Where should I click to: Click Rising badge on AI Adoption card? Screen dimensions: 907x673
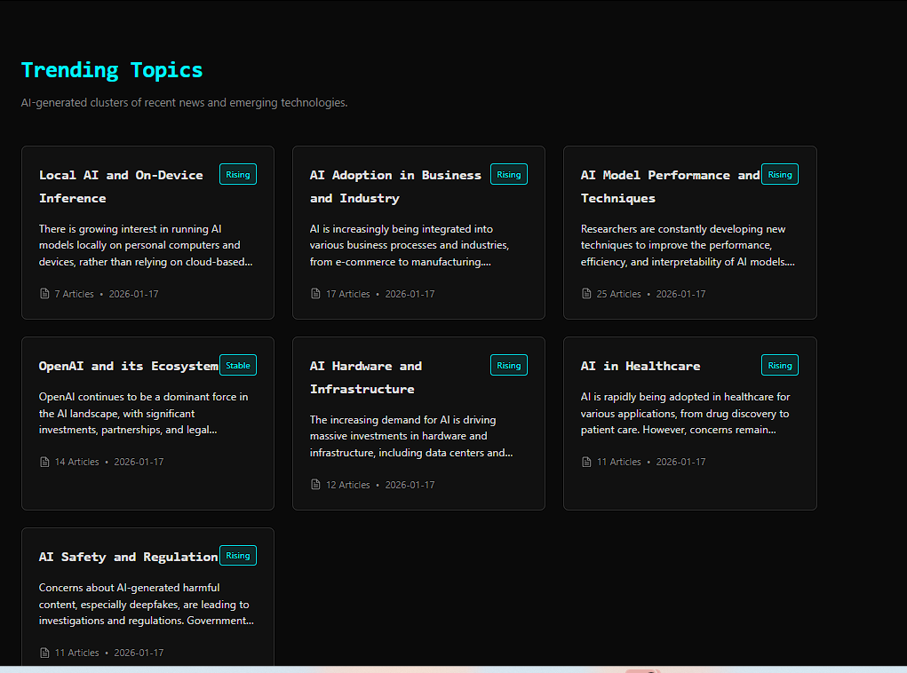coord(509,174)
